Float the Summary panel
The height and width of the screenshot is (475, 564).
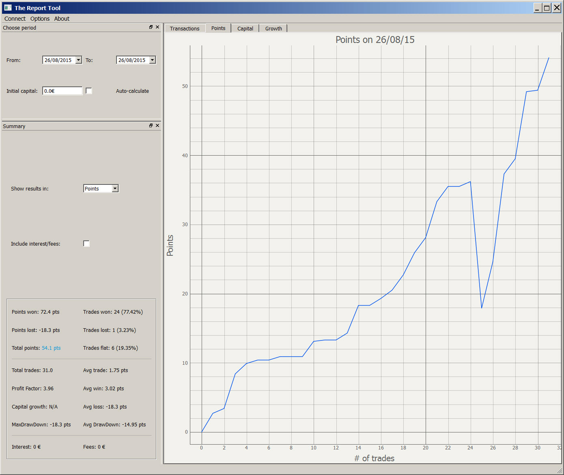pyautogui.click(x=151, y=126)
